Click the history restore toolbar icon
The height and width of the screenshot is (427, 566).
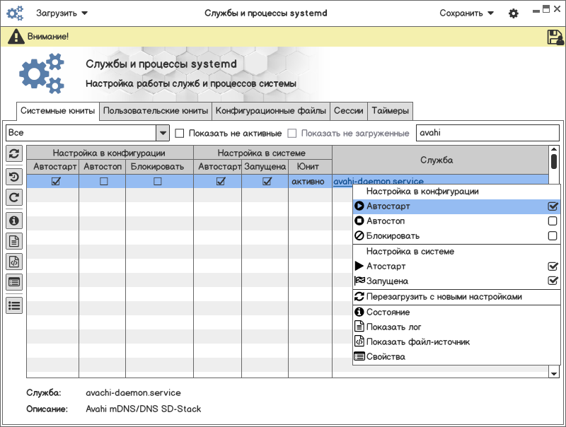click(14, 177)
